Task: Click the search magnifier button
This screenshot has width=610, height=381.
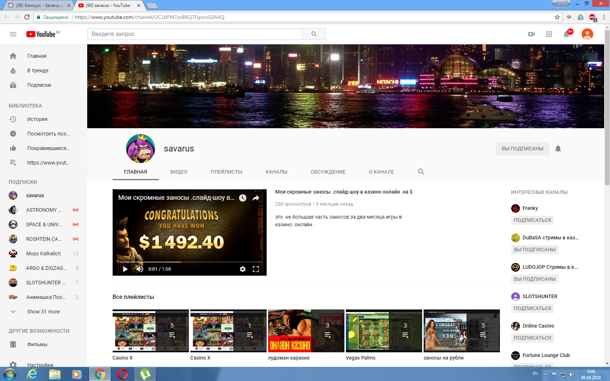Action: point(314,34)
